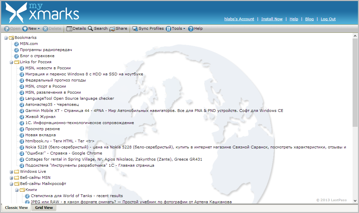The image size is (359, 213).
Task: Click globe icon beside Федеральный прогноз погоды
Action: (22, 80)
